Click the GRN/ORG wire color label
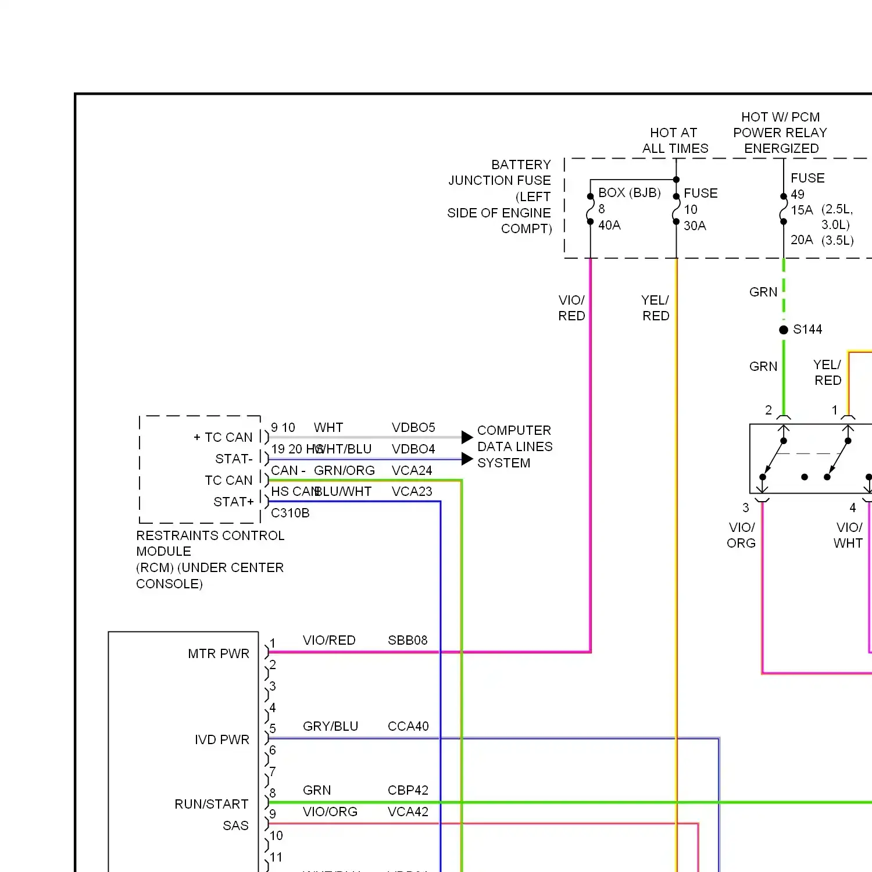This screenshot has height=872, width=872. pyautogui.click(x=344, y=470)
